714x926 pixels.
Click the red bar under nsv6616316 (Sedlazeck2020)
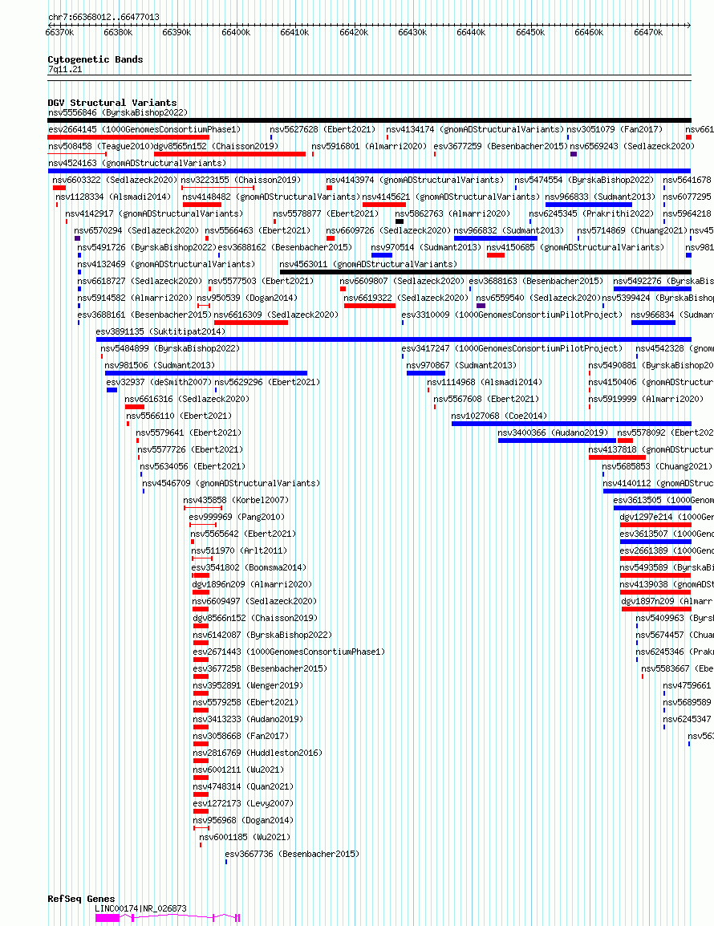[135, 407]
